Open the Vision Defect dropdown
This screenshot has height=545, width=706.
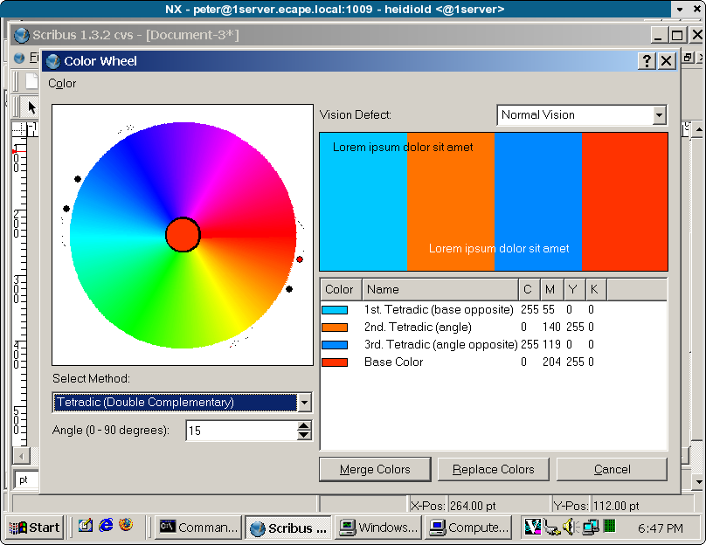[x=659, y=115]
